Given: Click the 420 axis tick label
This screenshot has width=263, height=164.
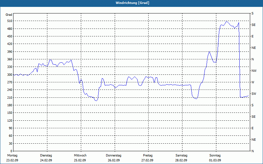Looking at the screenshot, I should click(10, 44).
